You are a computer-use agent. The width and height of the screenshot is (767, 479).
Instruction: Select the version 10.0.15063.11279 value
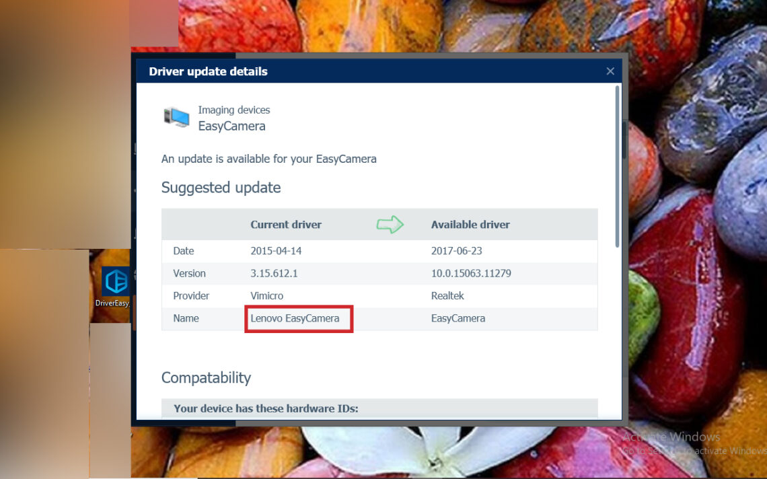coord(472,273)
